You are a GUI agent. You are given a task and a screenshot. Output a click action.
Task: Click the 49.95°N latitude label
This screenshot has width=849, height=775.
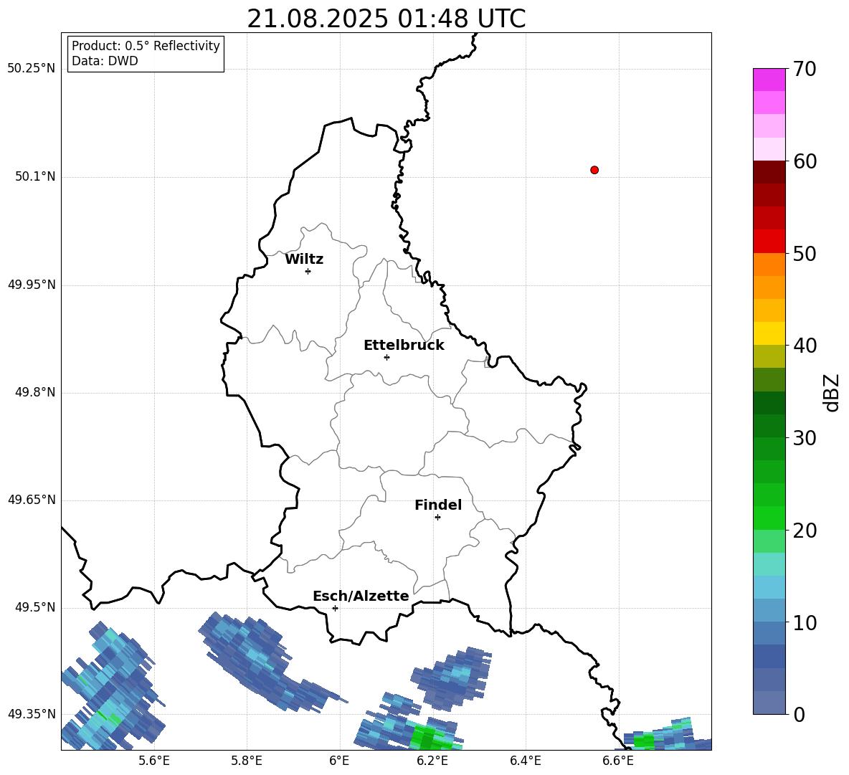tap(32, 285)
